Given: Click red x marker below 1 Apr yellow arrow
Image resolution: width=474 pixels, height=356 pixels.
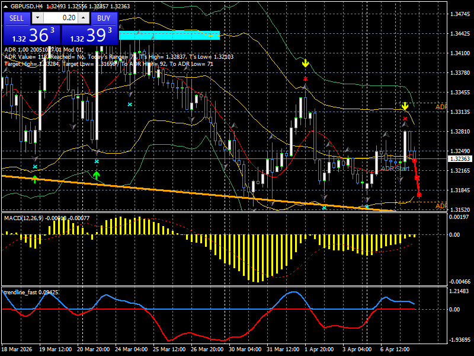Looking at the screenshot, I should [x=305, y=79].
